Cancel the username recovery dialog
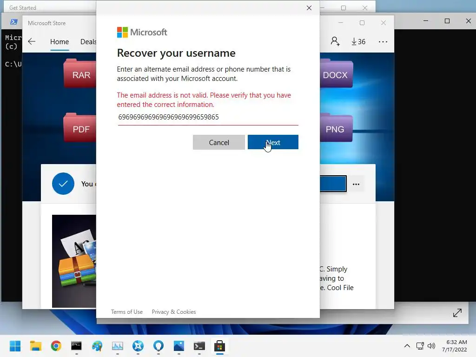Image resolution: width=476 pixels, height=357 pixels. 218,142
